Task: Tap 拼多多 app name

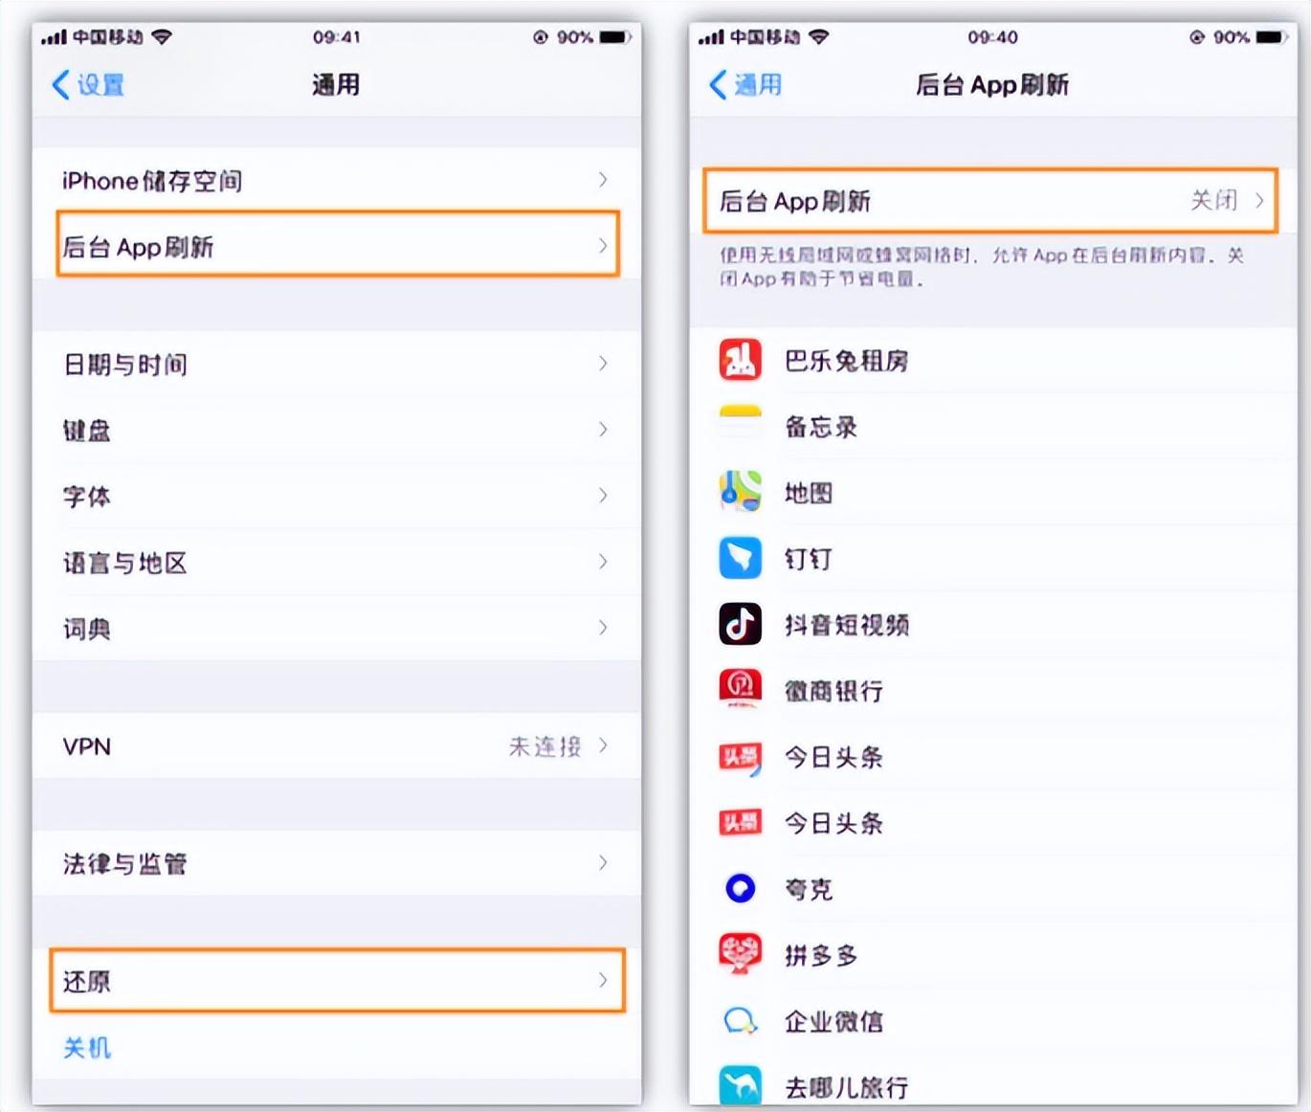Action: click(821, 955)
